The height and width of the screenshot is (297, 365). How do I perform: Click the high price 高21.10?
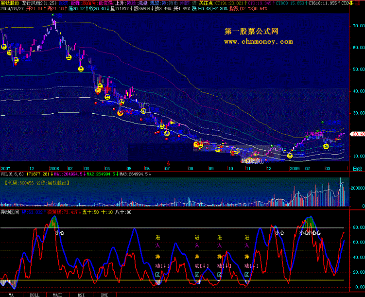(x=55, y=9)
